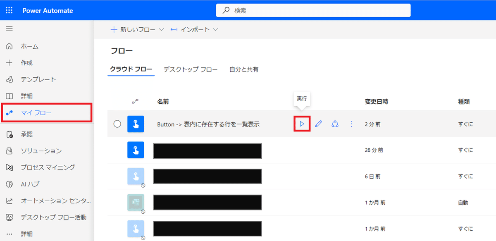Click the オートメーション センター chart icon
This screenshot has width=496, height=241.
9,200
